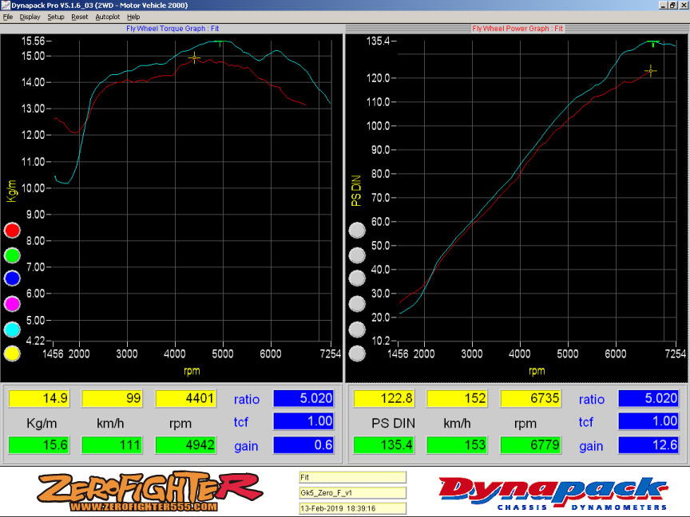This screenshot has height=517, width=690.
Task: Click the topmost gray circle on power graph
Action: 358,231
